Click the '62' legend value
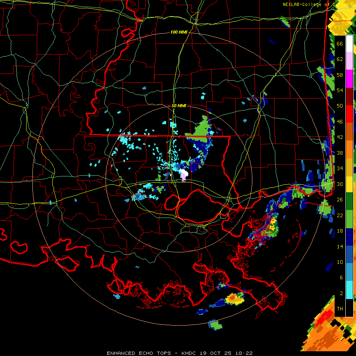This screenshot has height=356, width=356. click(x=340, y=59)
